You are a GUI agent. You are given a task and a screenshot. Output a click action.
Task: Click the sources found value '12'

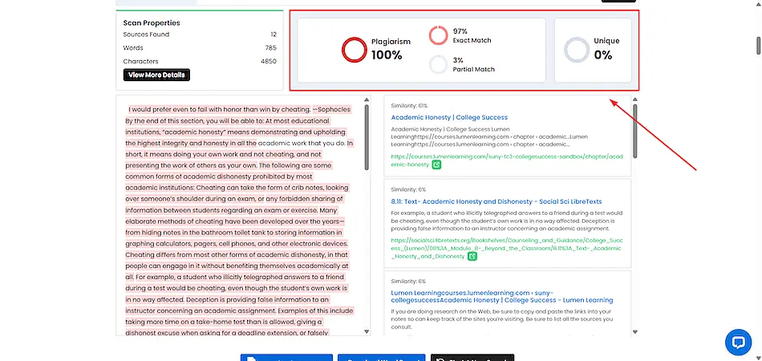(x=274, y=34)
